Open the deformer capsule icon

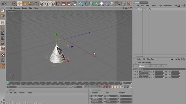107,4
